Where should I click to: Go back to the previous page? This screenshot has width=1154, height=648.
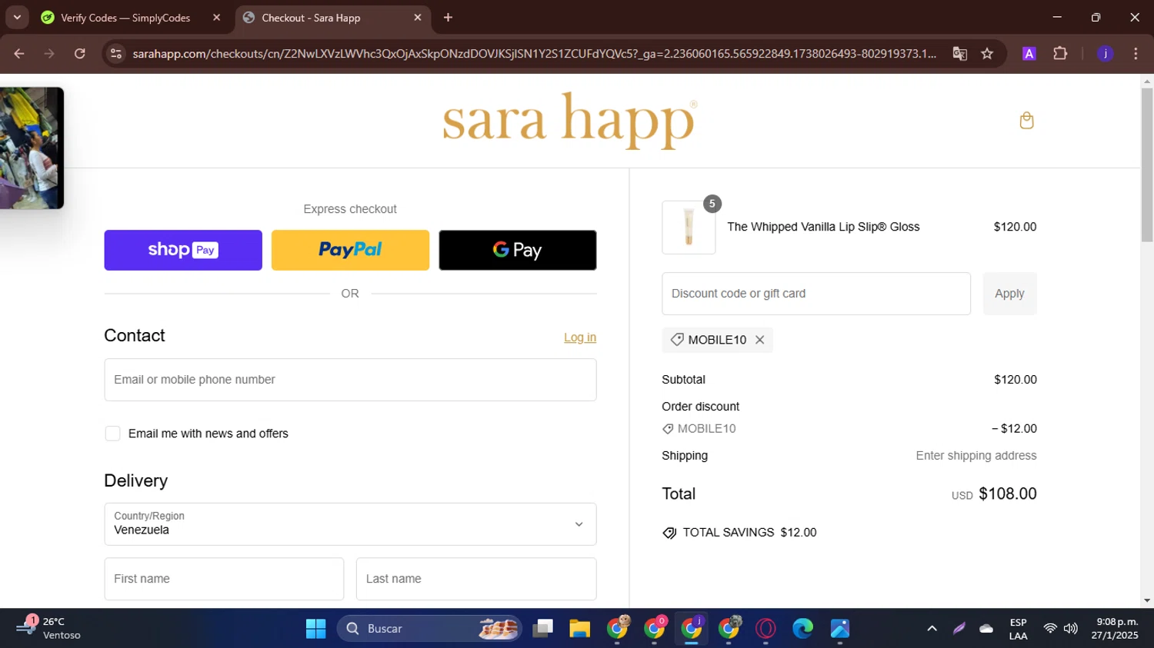tap(19, 54)
